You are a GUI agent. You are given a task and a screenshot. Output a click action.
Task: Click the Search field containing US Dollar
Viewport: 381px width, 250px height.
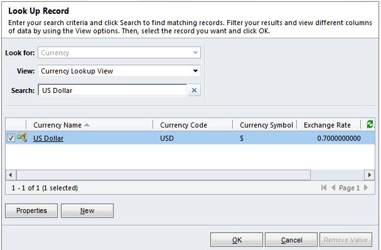click(112, 90)
